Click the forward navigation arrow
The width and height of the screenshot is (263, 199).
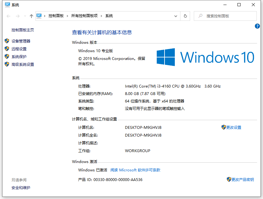[x=18, y=16]
